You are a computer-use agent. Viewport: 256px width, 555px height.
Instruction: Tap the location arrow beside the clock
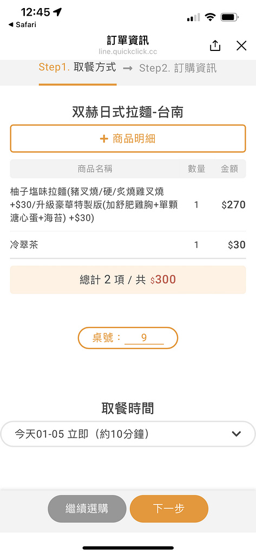click(57, 12)
